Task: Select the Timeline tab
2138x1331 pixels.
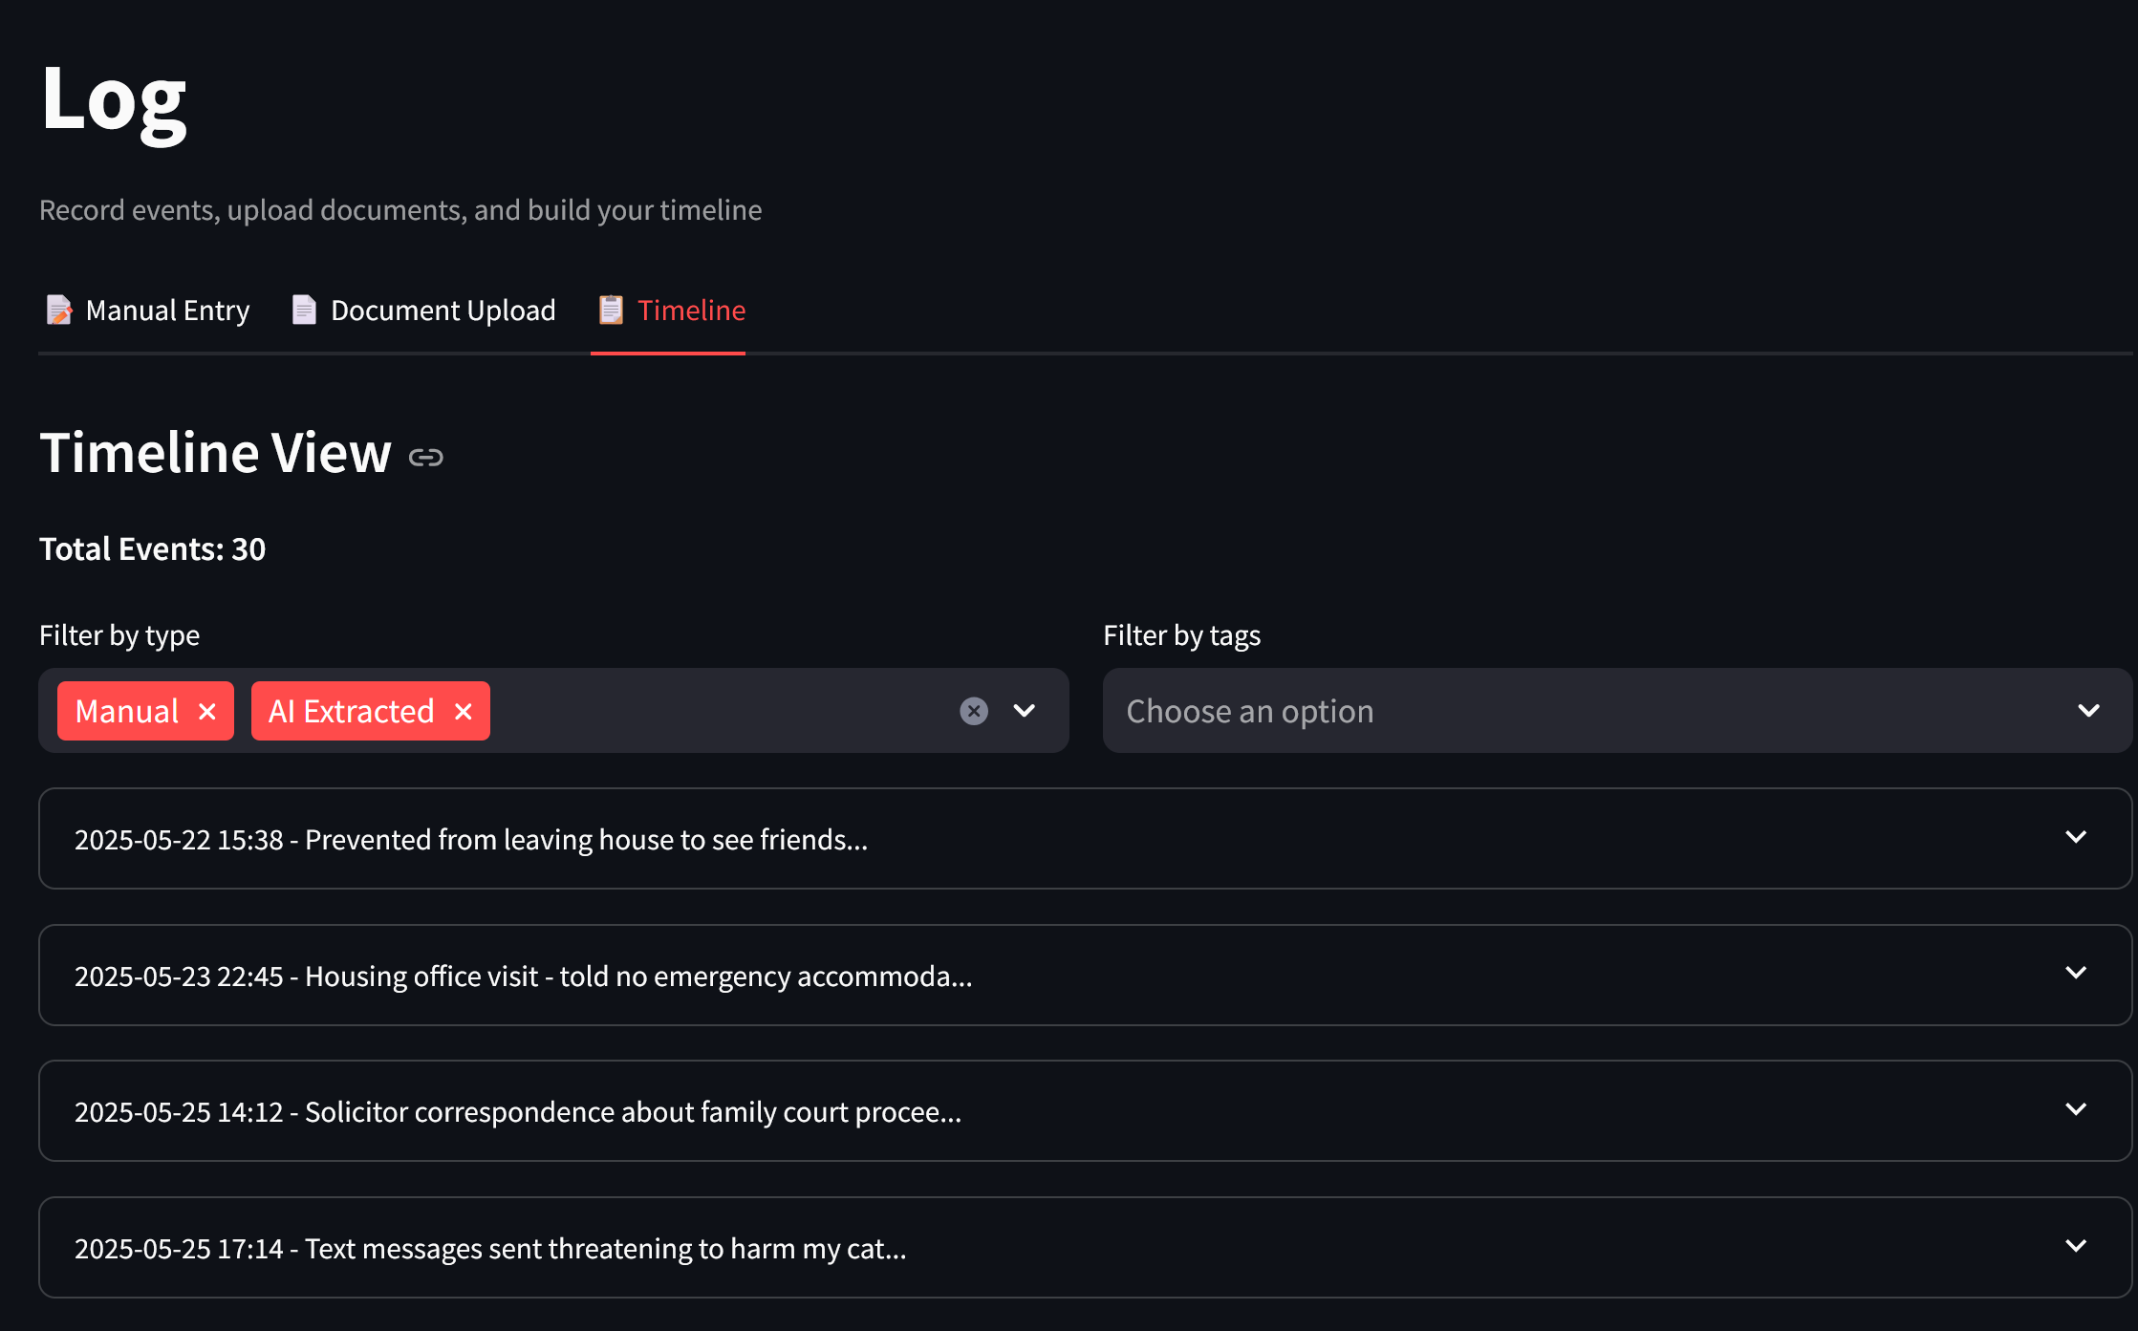Action: 691,310
